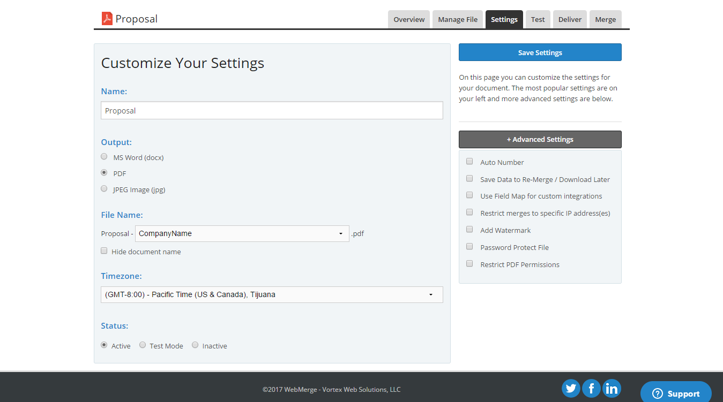The image size is (723, 402).
Task: Click the Name input field
Action: pyautogui.click(x=272, y=110)
